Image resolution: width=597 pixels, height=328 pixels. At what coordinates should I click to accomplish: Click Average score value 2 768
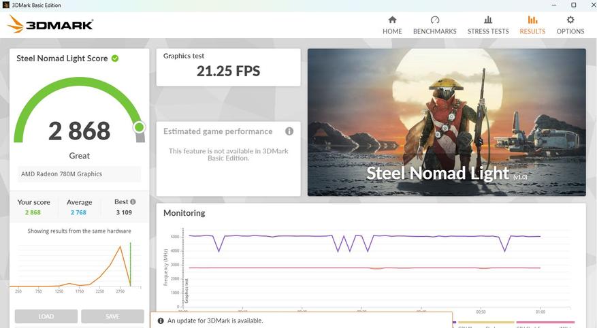(78, 212)
